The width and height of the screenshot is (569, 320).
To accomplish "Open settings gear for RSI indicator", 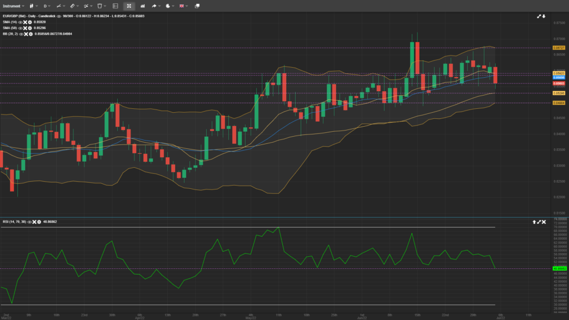I will pyautogui.click(x=38, y=222).
